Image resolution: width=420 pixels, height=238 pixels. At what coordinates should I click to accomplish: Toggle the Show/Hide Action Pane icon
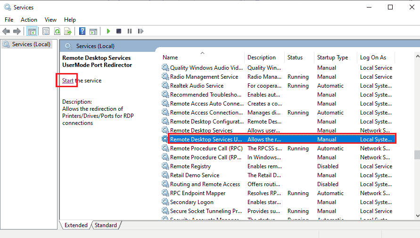93,31
